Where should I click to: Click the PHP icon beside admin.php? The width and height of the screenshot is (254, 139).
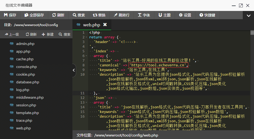(x=12, y=44)
